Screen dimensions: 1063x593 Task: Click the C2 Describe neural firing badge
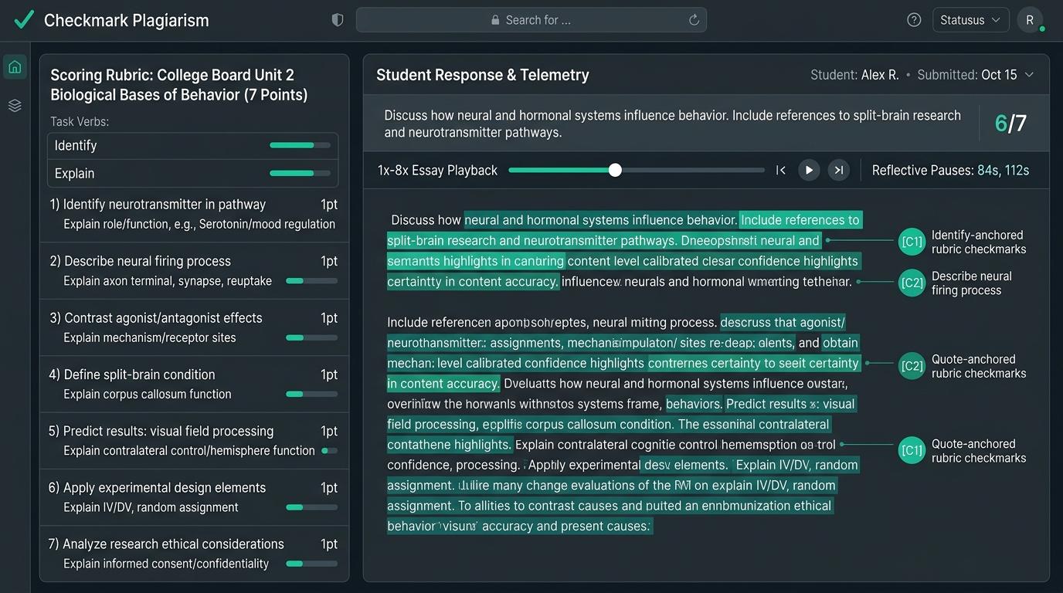point(912,283)
